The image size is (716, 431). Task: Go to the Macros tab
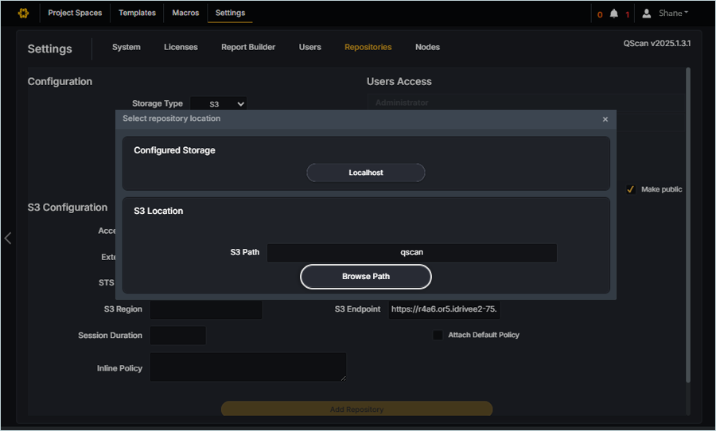click(x=185, y=14)
